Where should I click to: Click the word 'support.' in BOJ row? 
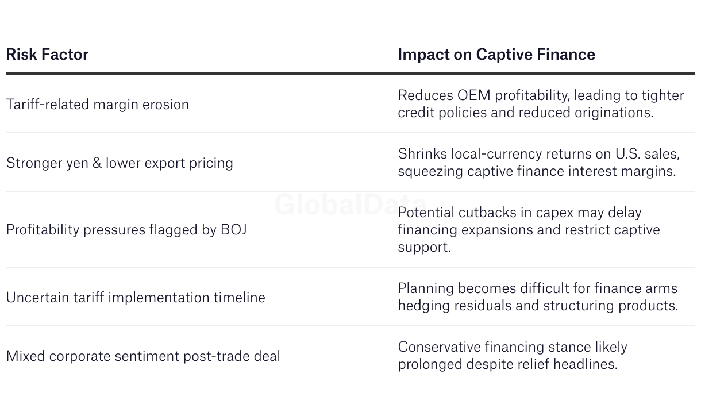coord(425,247)
